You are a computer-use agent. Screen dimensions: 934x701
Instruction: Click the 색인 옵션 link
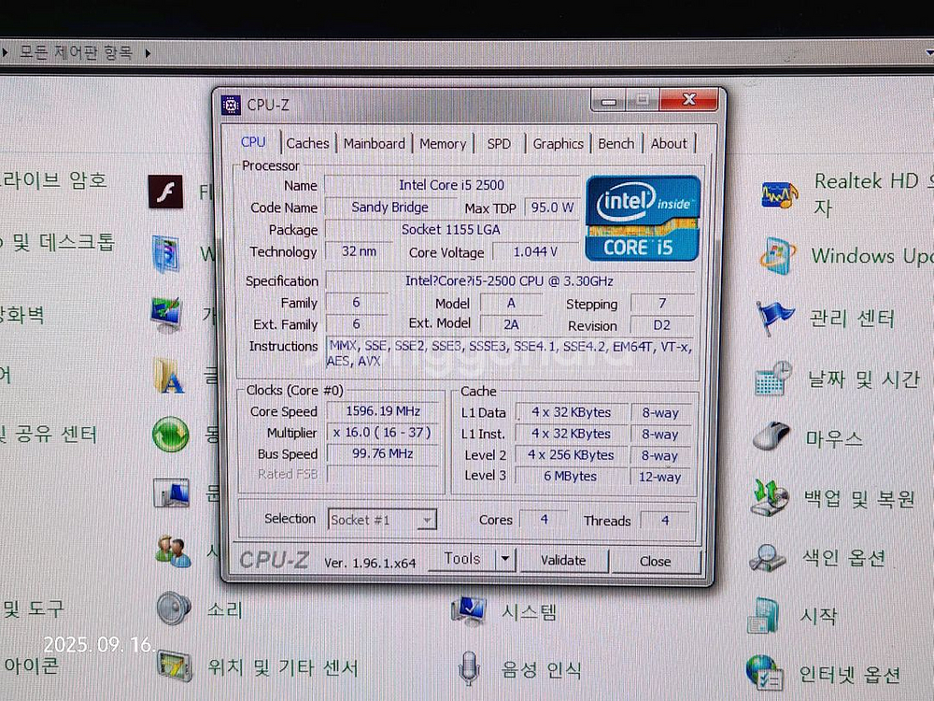pyautogui.click(x=843, y=558)
